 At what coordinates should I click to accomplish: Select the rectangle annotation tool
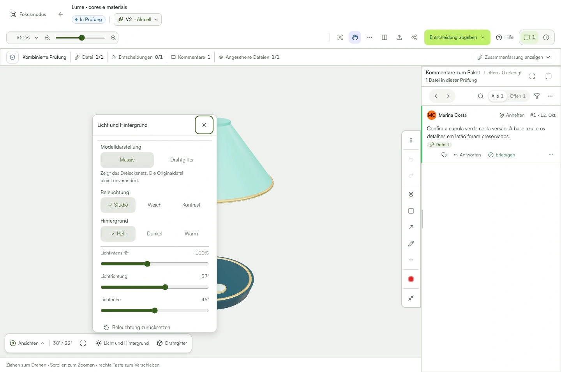[x=411, y=211]
